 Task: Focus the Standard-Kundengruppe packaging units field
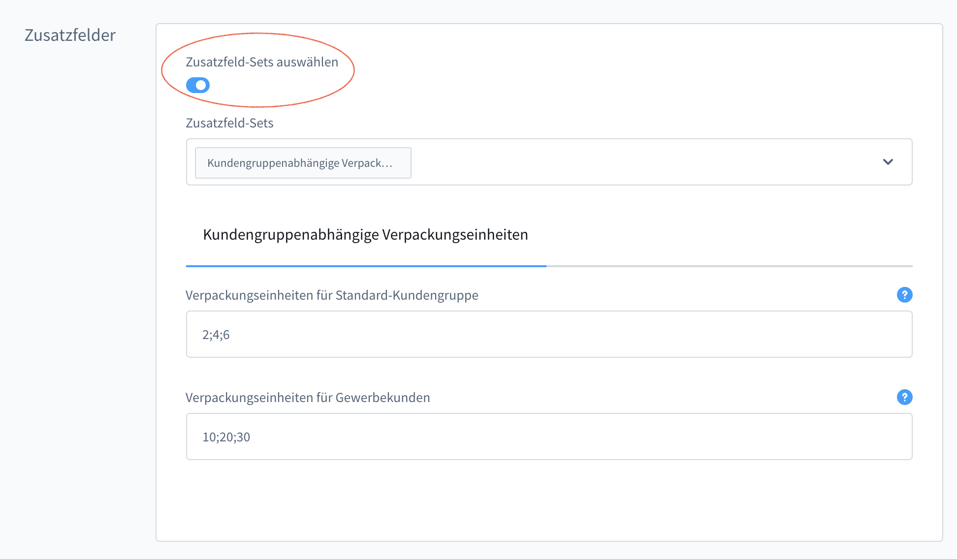[x=549, y=334]
